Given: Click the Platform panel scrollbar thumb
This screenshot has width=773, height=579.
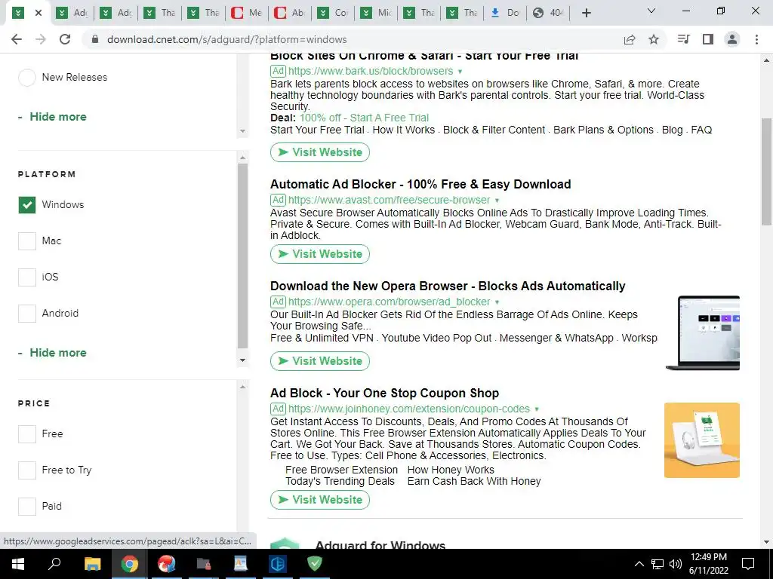Looking at the screenshot, I should point(242,256).
